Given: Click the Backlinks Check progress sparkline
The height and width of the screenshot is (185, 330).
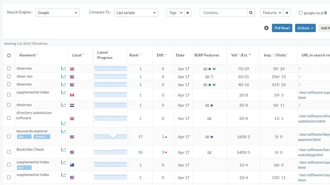Looking at the screenshot, I should [111, 152].
